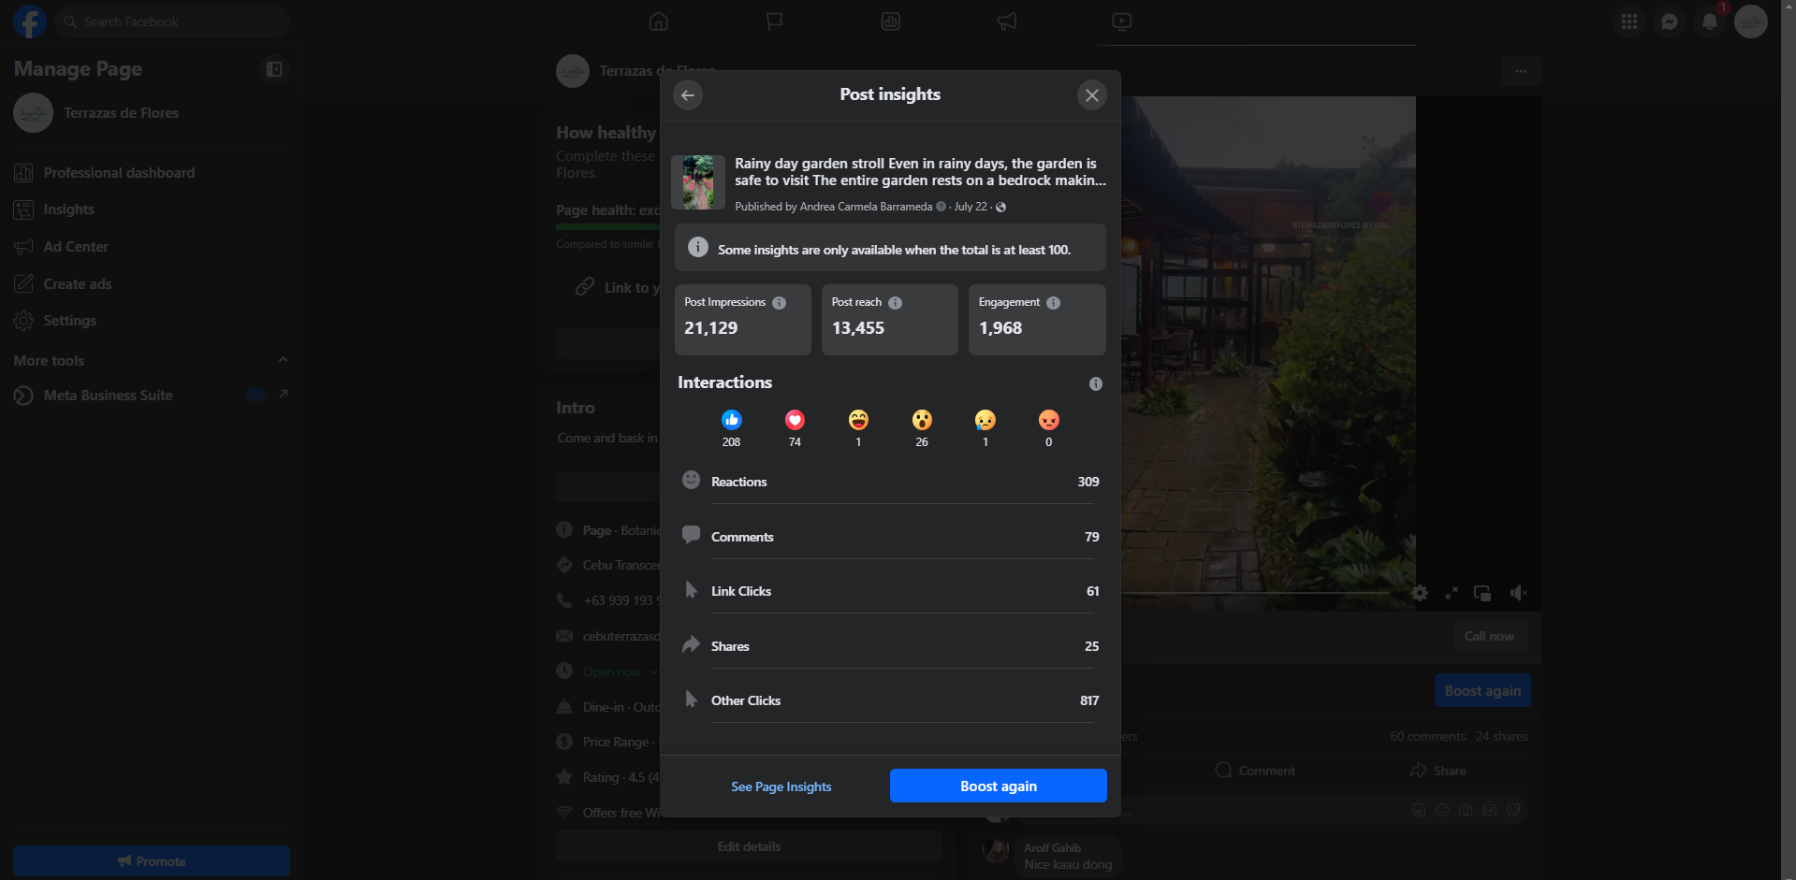The image size is (1796, 880).
Task: Toggle video fullscreen with expand icon
Action: [1452, 593]
